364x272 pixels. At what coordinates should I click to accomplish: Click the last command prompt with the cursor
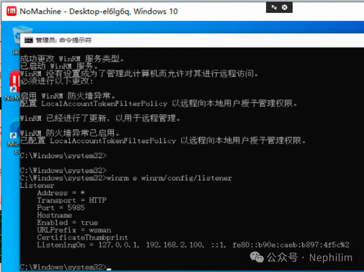65,267
